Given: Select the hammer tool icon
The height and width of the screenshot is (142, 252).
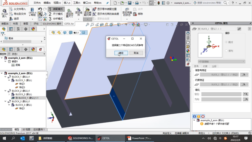Looking at the screenshot, I should (45, 14).
